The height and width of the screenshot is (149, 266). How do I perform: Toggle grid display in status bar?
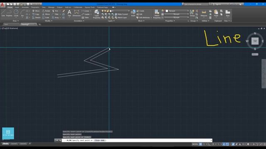click(x=200, y=144)
